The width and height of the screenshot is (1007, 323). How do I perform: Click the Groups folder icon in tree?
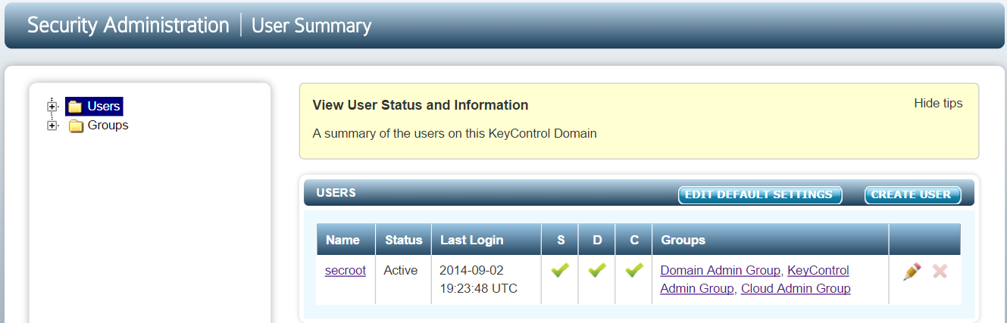76,126
